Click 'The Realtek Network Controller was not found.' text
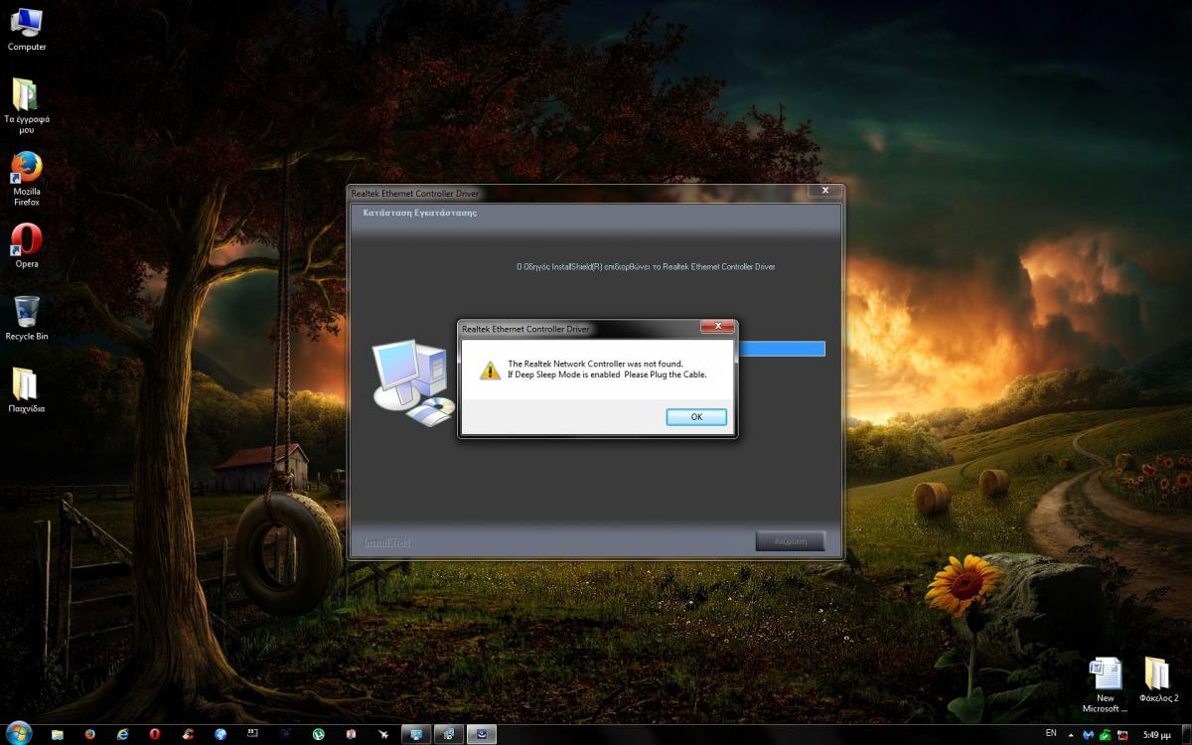The width and height of the screenshot is (1192, 745). [595, 364]
